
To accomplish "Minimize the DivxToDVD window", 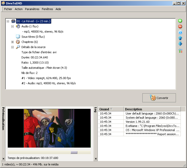I will (174, 3).
